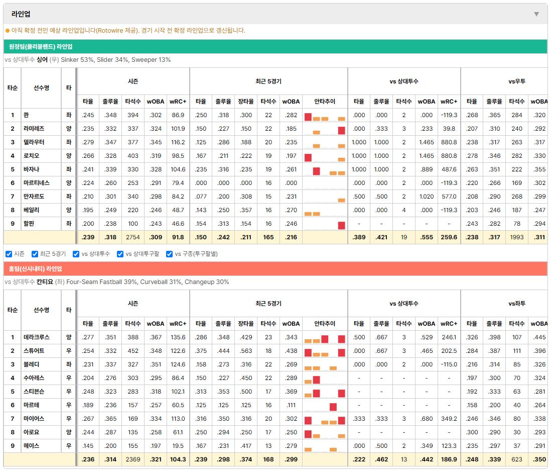Viewport: 551px width, 472px height.
Task: Sort Cleveland table by season wRC+ column
Action: point(178,102)
